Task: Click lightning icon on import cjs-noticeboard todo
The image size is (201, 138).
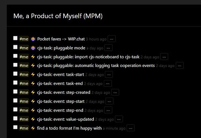Action: 33,57
